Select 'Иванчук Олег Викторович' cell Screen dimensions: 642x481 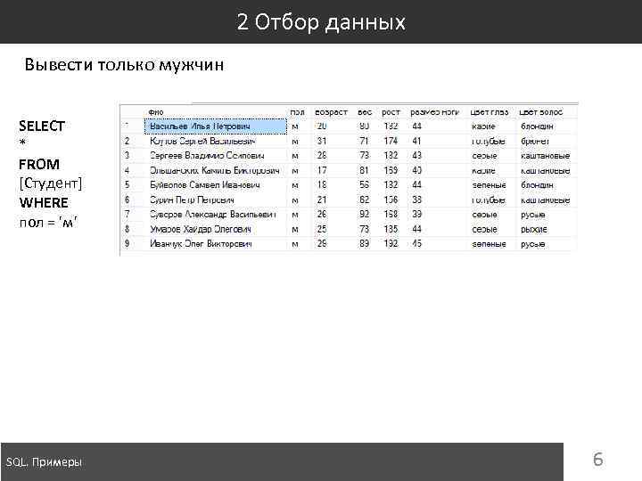tap(201, 244)
